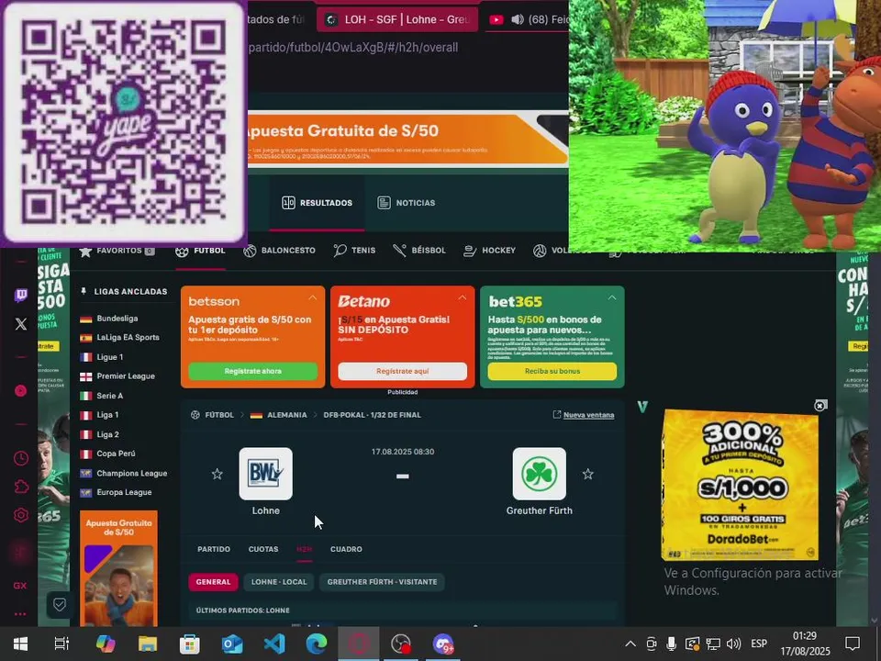Close the DoradoBet ad
Screen dimensions: 881x661
coord(820,405)
